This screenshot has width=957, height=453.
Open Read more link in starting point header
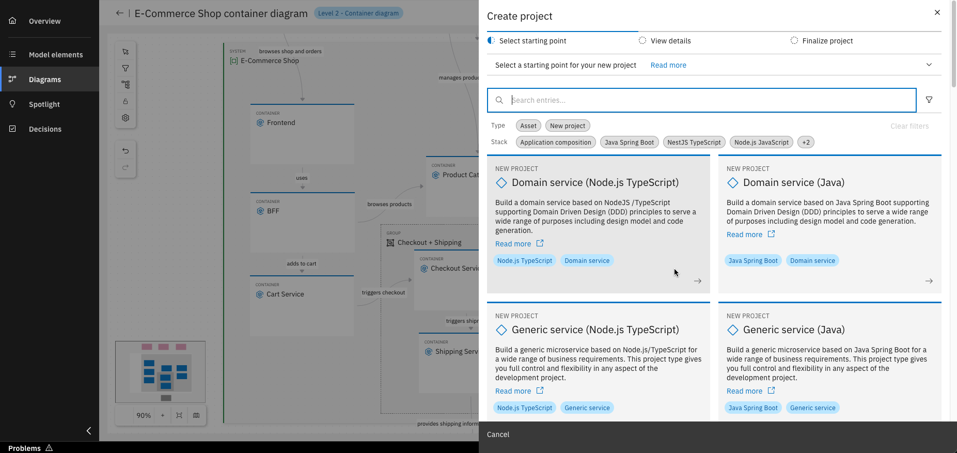tap(668, 65)
